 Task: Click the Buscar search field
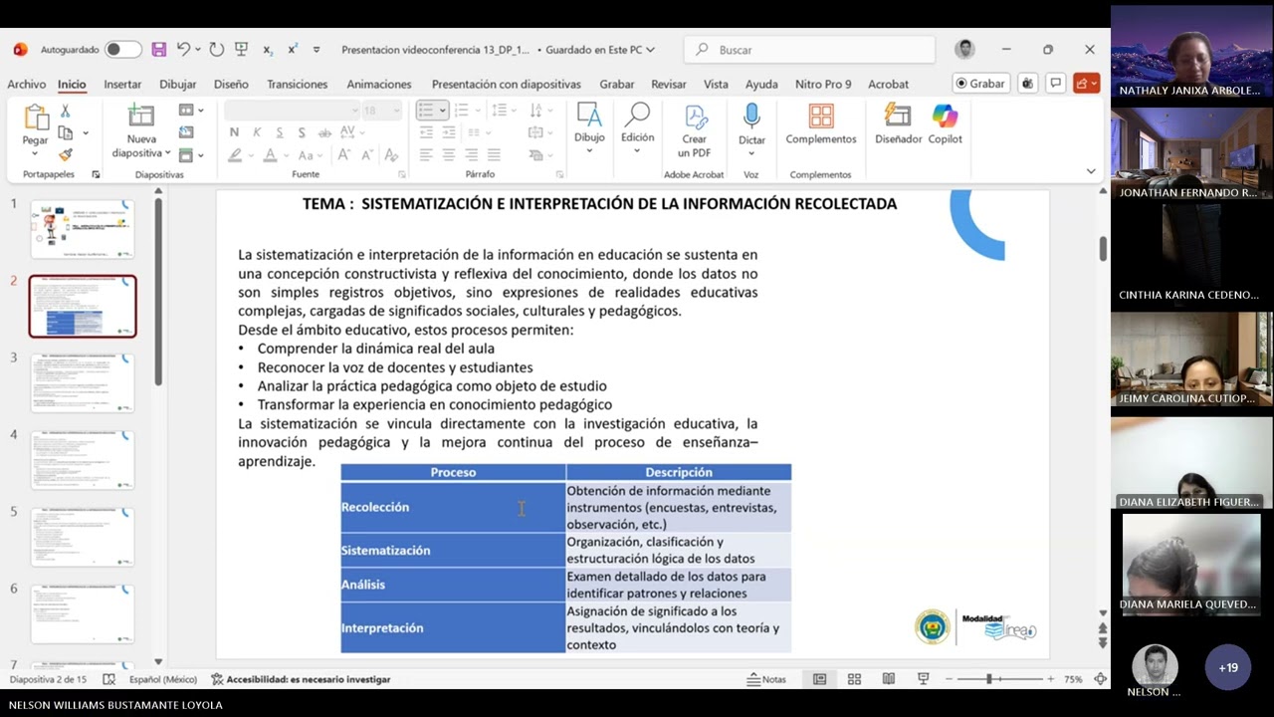click(x=809, y=50)
